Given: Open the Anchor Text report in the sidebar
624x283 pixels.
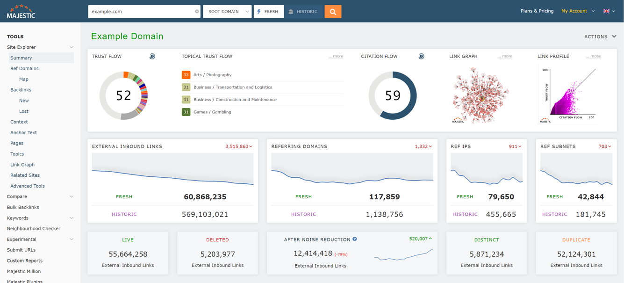Looking at the screenshot, I should [x=23, y=132].
